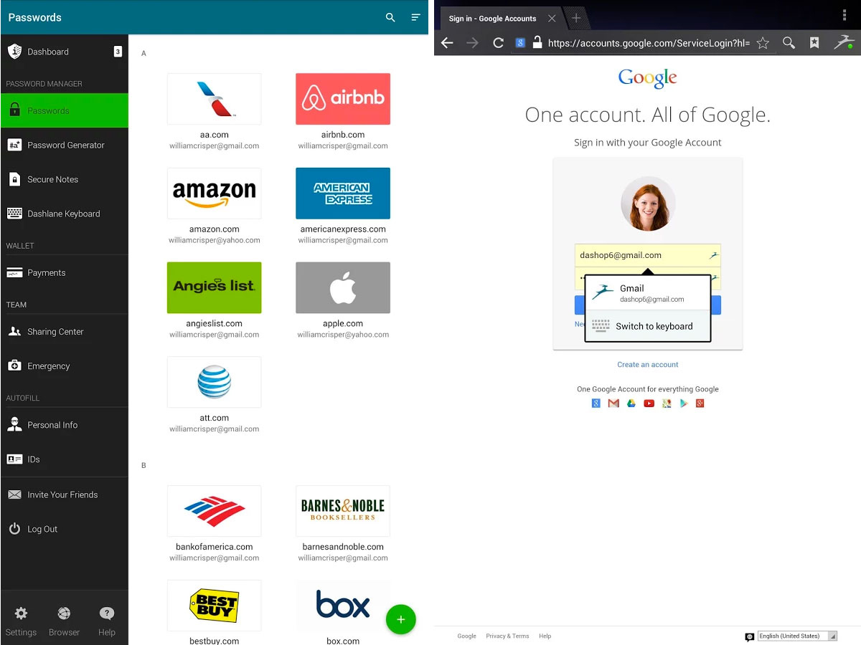Open the att.com tile
This screenshot has height=645, width=861.
tap(214, 382)
